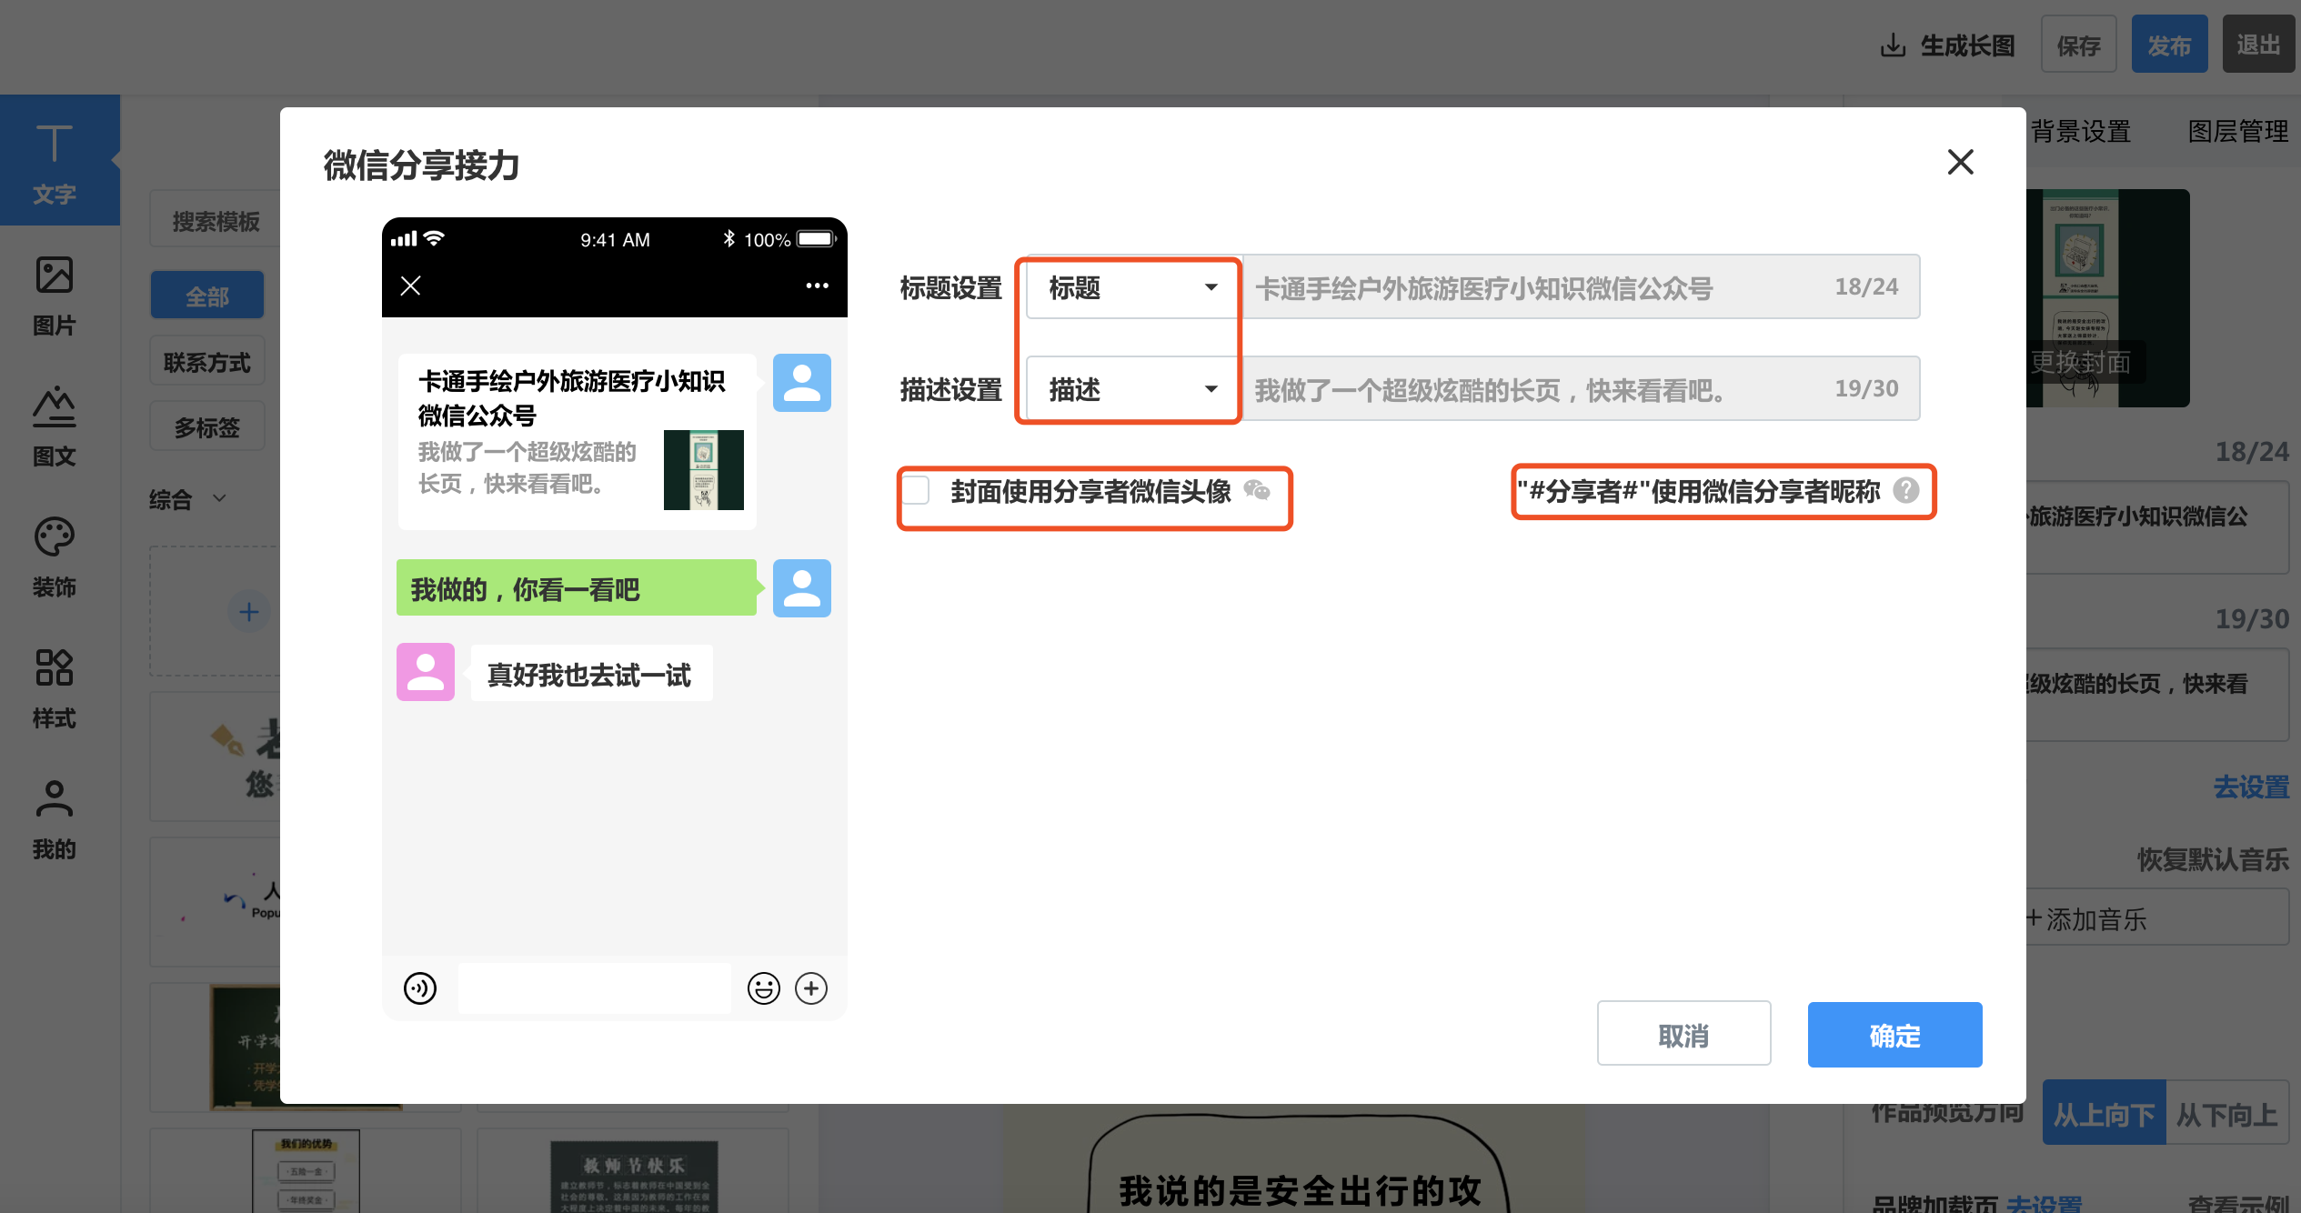Image resolution: width=2301 pixels, height=1213 pixels.
Task: Click the 确定 button
Action: [1894, 1034]
